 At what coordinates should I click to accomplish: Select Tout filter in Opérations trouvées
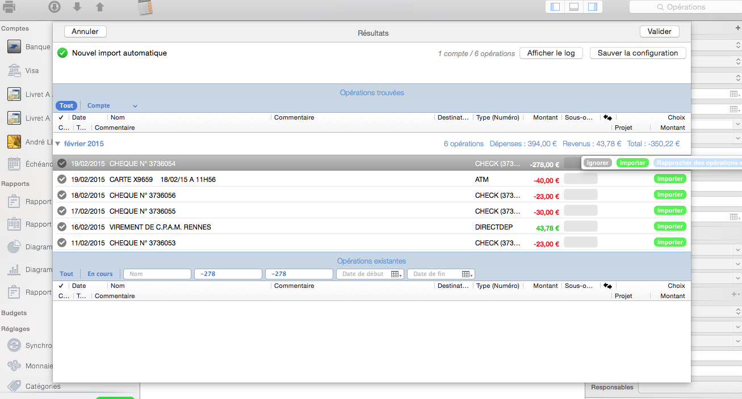[x=66, y=106]
